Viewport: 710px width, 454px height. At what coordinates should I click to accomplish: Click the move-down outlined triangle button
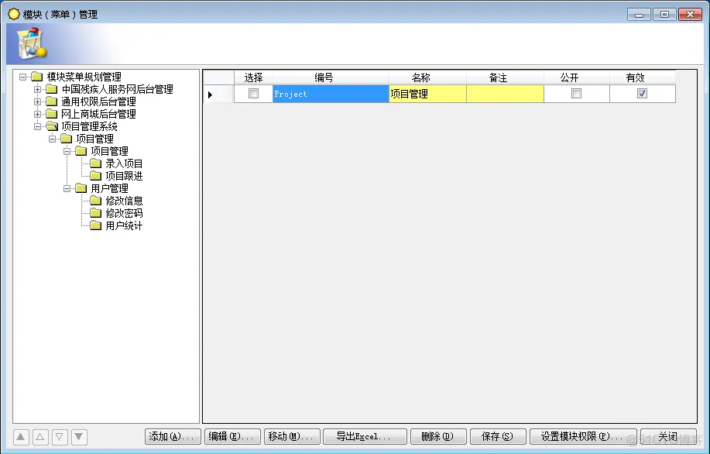(x=60, y=437)
